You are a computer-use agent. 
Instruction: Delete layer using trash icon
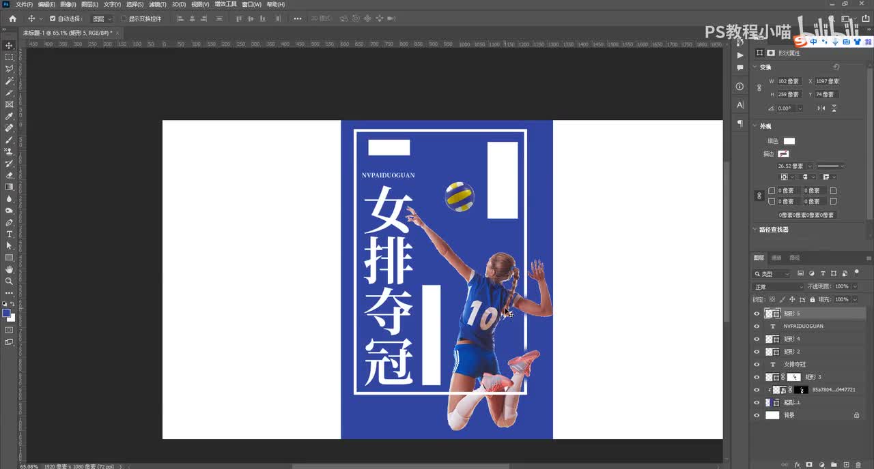(x=858, y=465)
